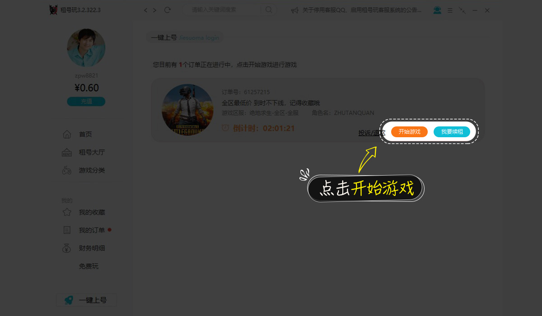542x316 pixels.
Task: Open the 投诉/退款 complaint refund link
Action: (371, 133)
